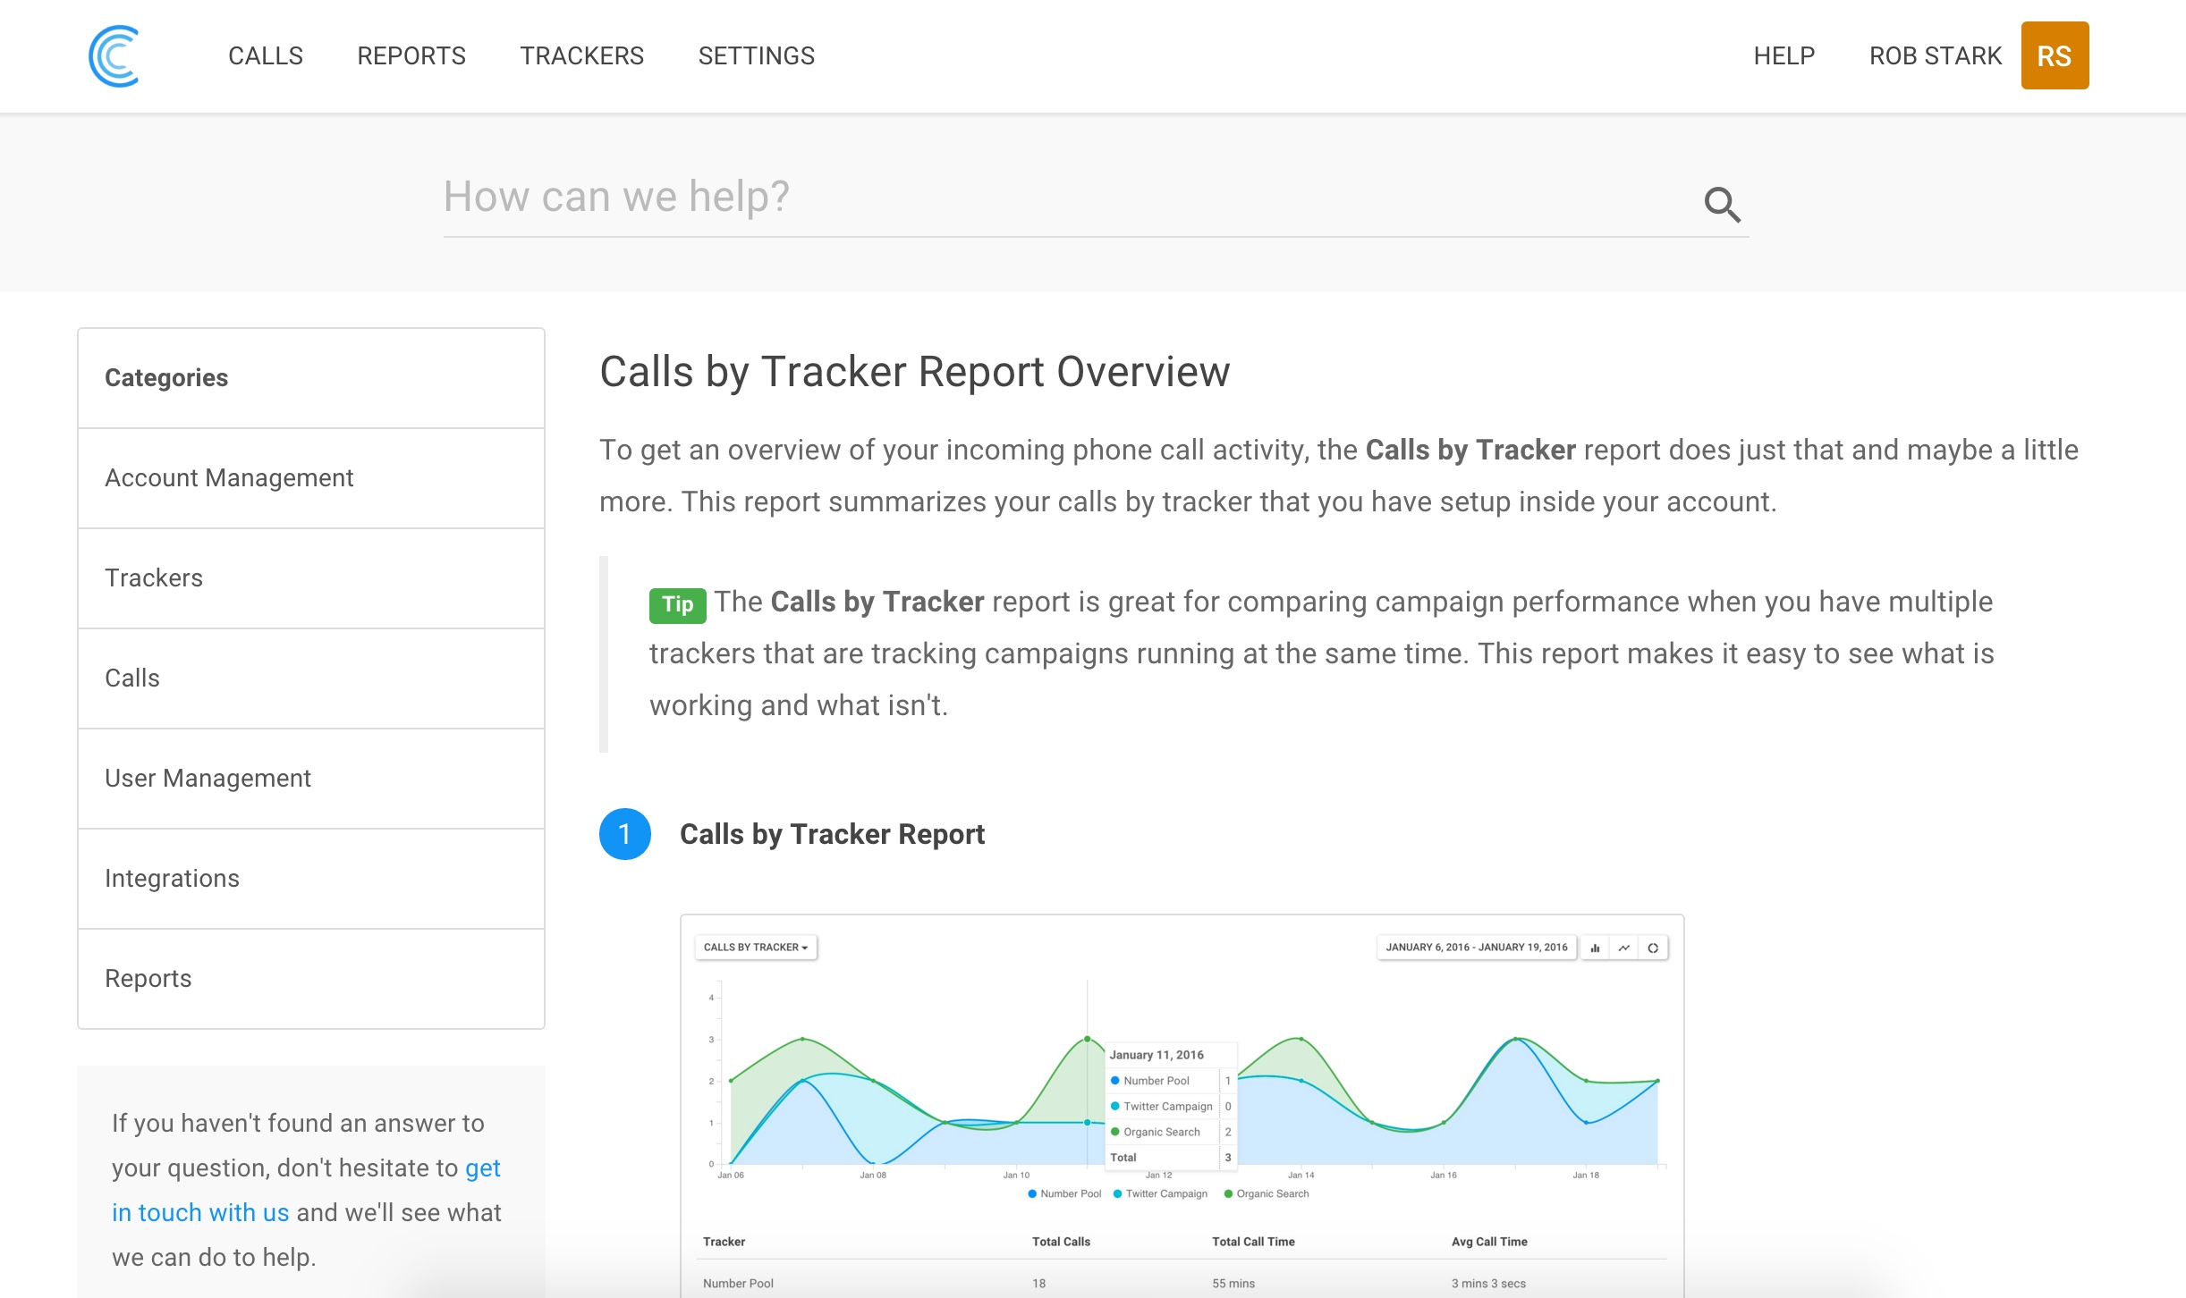2186x1298 pixels.
Task: Open the Trackers top navigation item
Action: click(x=581, y=55)
